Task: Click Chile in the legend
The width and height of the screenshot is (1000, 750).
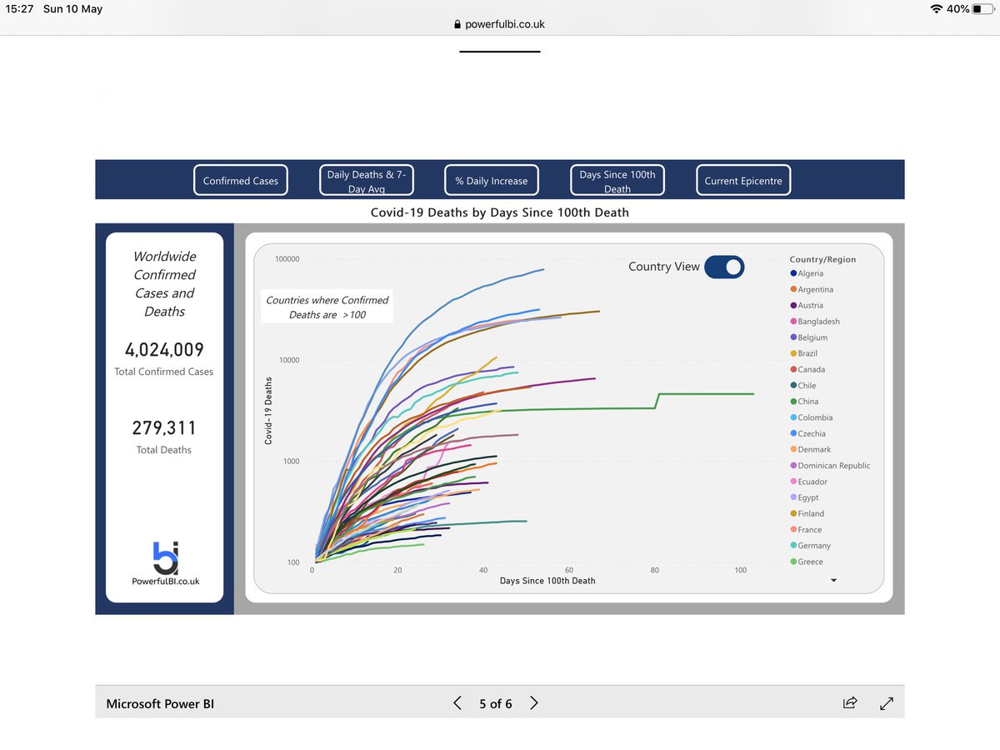Action: pos(803,385)
